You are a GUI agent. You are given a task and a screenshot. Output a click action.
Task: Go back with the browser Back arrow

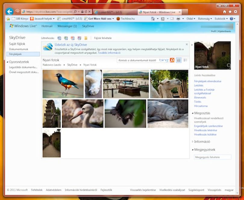pos(10,11)
